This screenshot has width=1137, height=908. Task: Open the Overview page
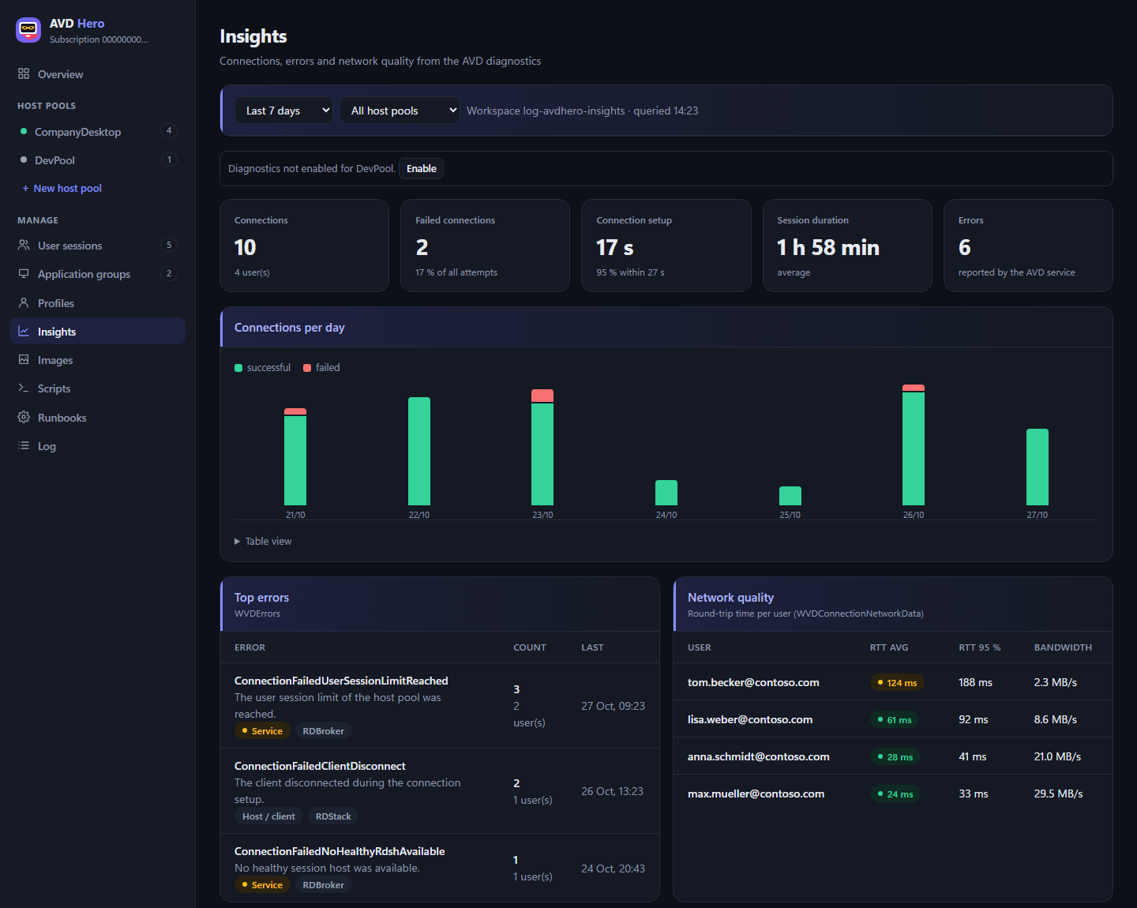click(97, 74)
